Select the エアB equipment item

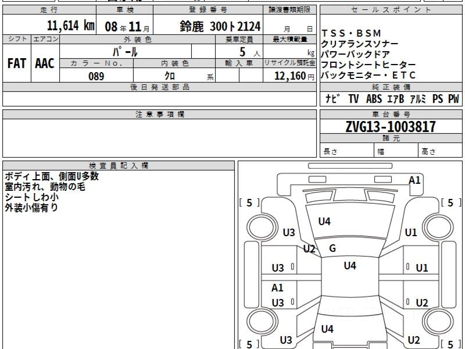point(395,99)
